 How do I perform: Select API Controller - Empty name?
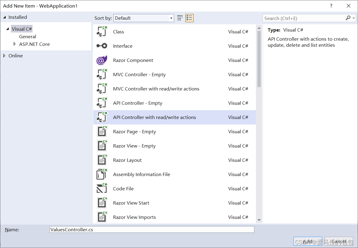pos(138,103)
